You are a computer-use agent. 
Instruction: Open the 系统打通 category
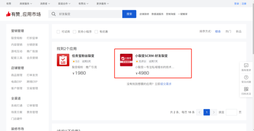click(x=17, y=106)
